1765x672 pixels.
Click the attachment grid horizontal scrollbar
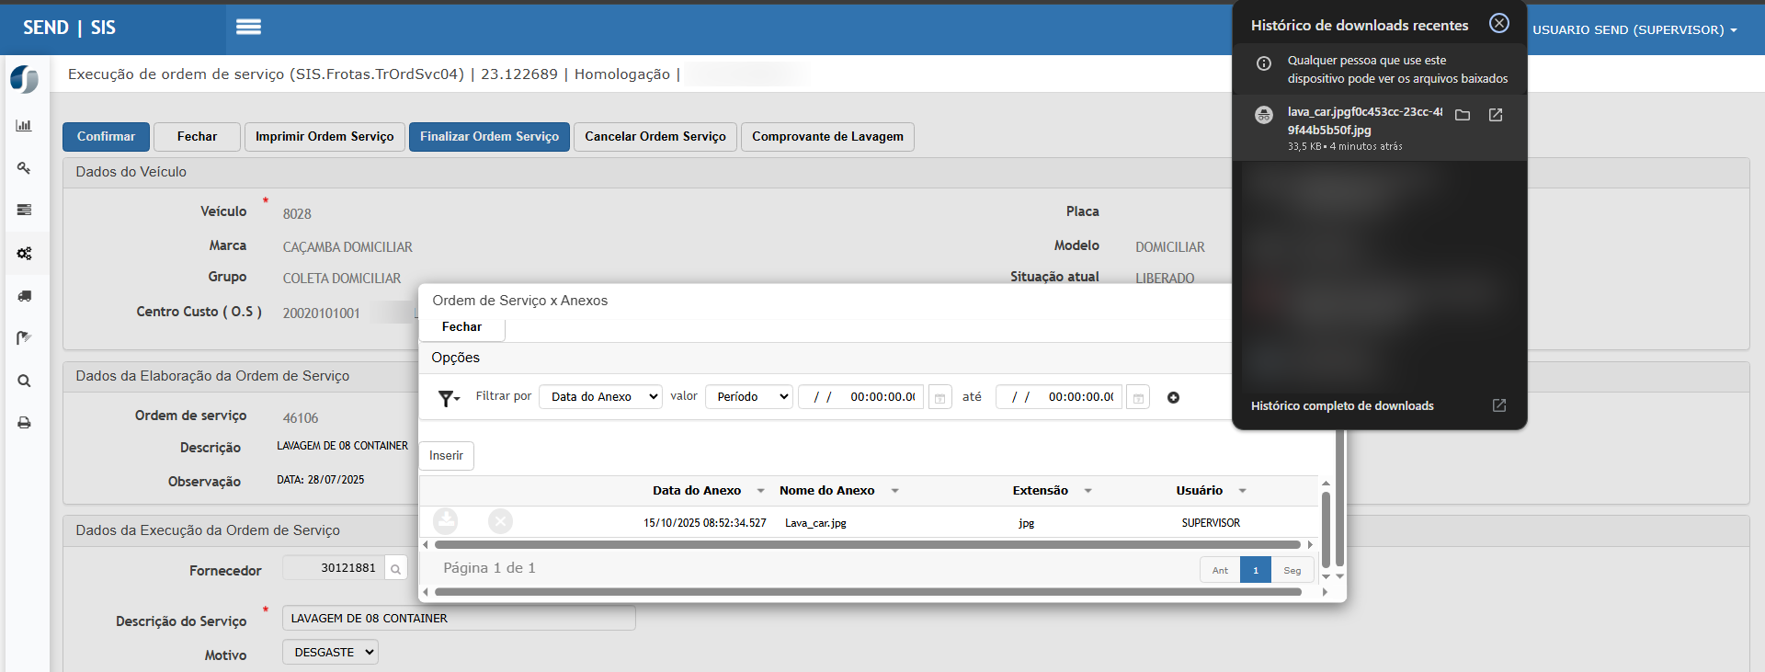pos(864,545)
